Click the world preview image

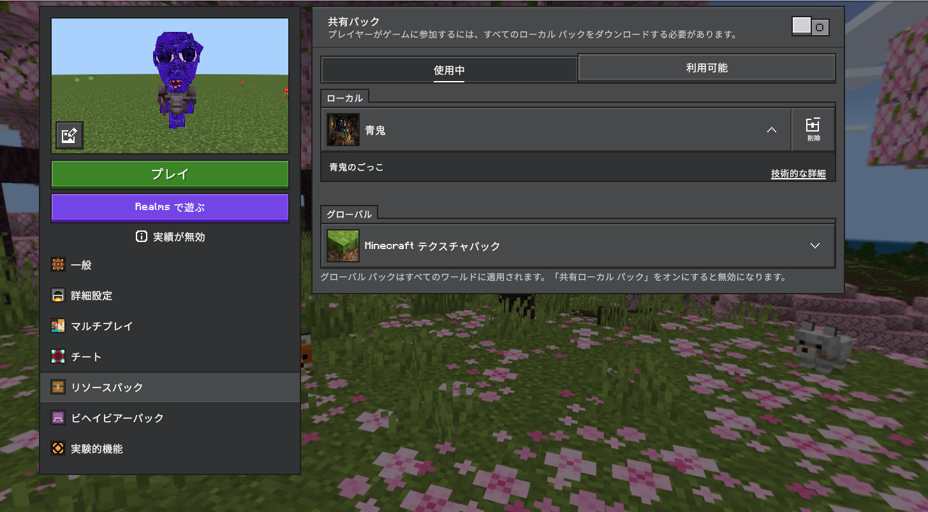170,86
